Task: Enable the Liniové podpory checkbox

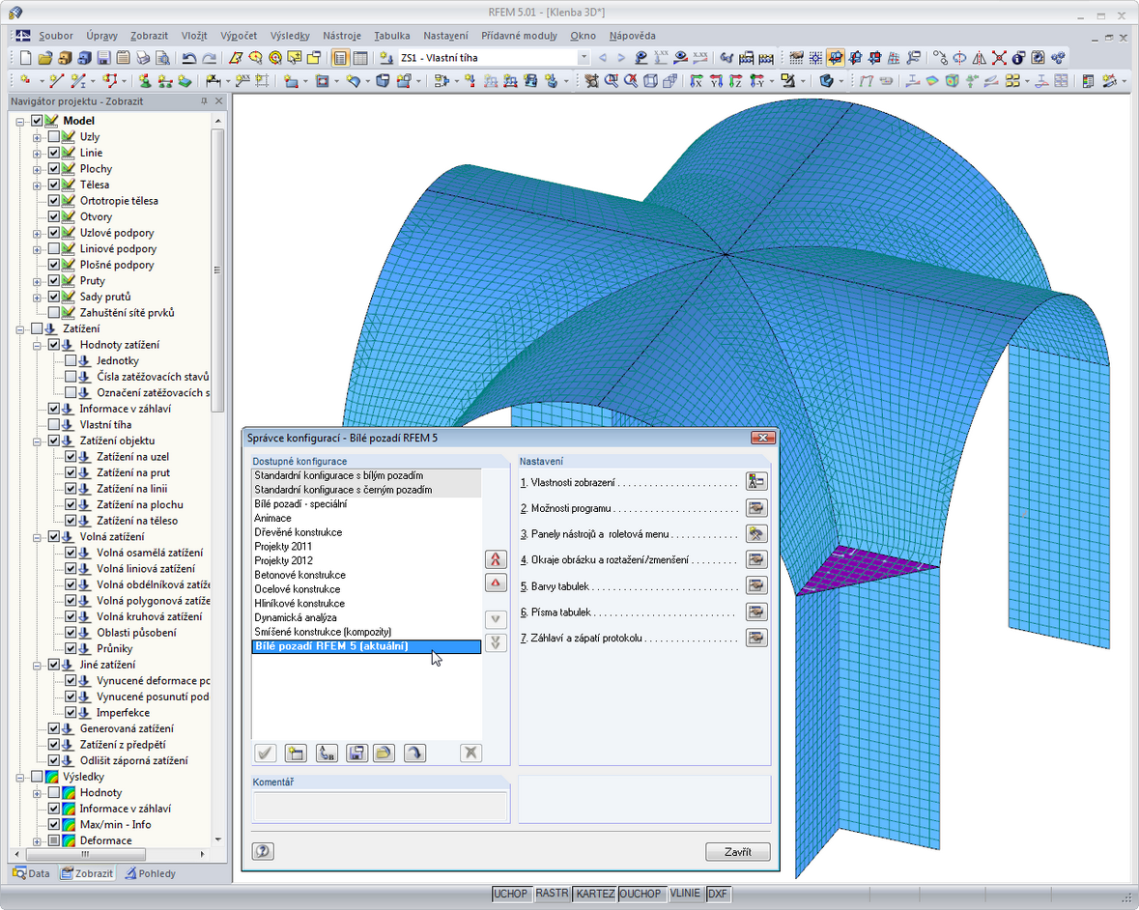Action: (54, 249)
